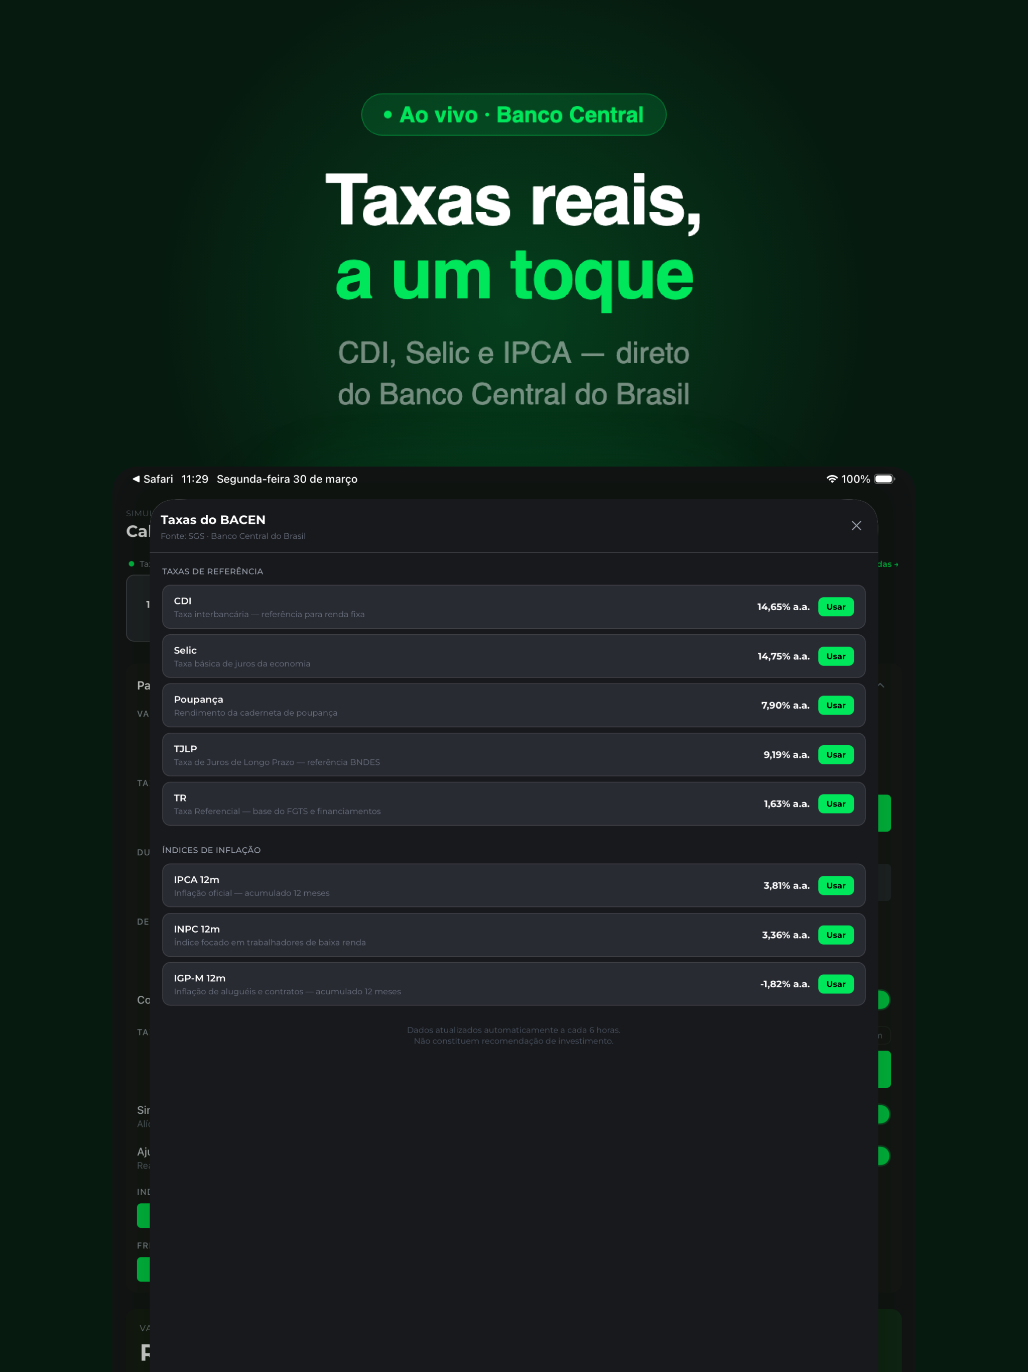Return to Safari via back arrow
The width and height of the screenshot is (1028, 1372).
[x=153, y=479]
